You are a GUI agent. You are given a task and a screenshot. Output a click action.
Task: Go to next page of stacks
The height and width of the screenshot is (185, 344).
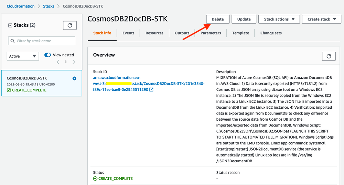click(74, 62)
